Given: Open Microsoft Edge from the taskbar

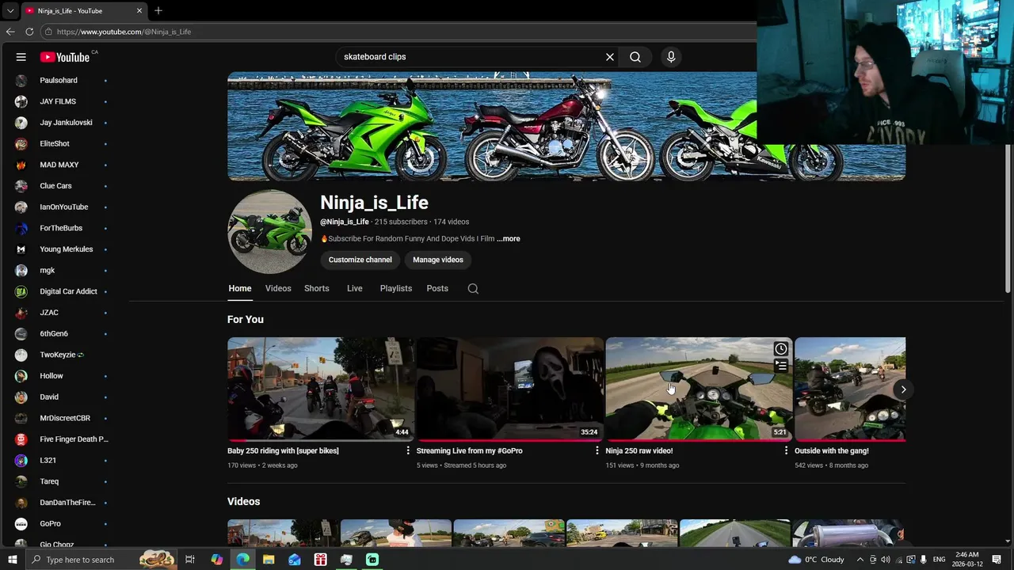Looking at the screenshot, I should [242, 560].
